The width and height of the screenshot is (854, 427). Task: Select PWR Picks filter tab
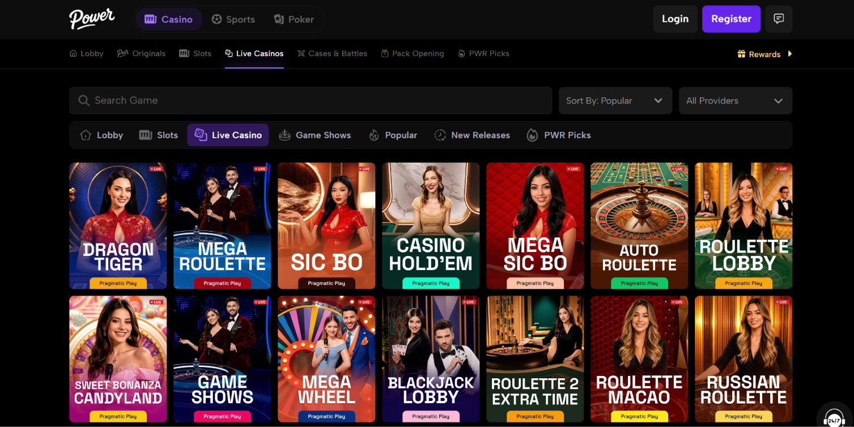559,135
